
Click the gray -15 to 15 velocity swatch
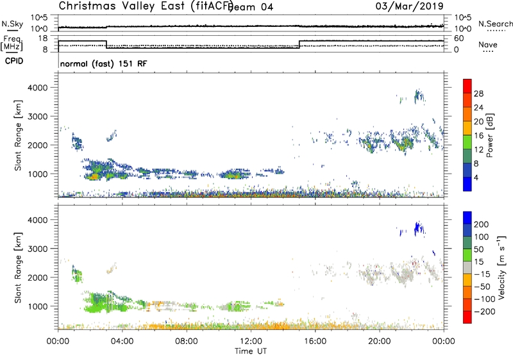[467, 267]
